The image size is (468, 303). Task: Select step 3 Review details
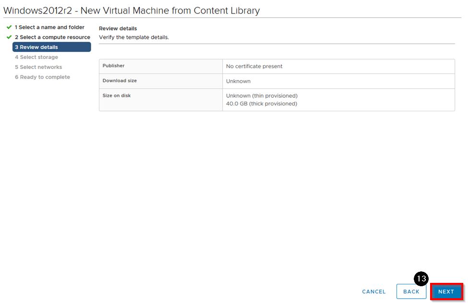pyautogui.click(x=52, y=47)
